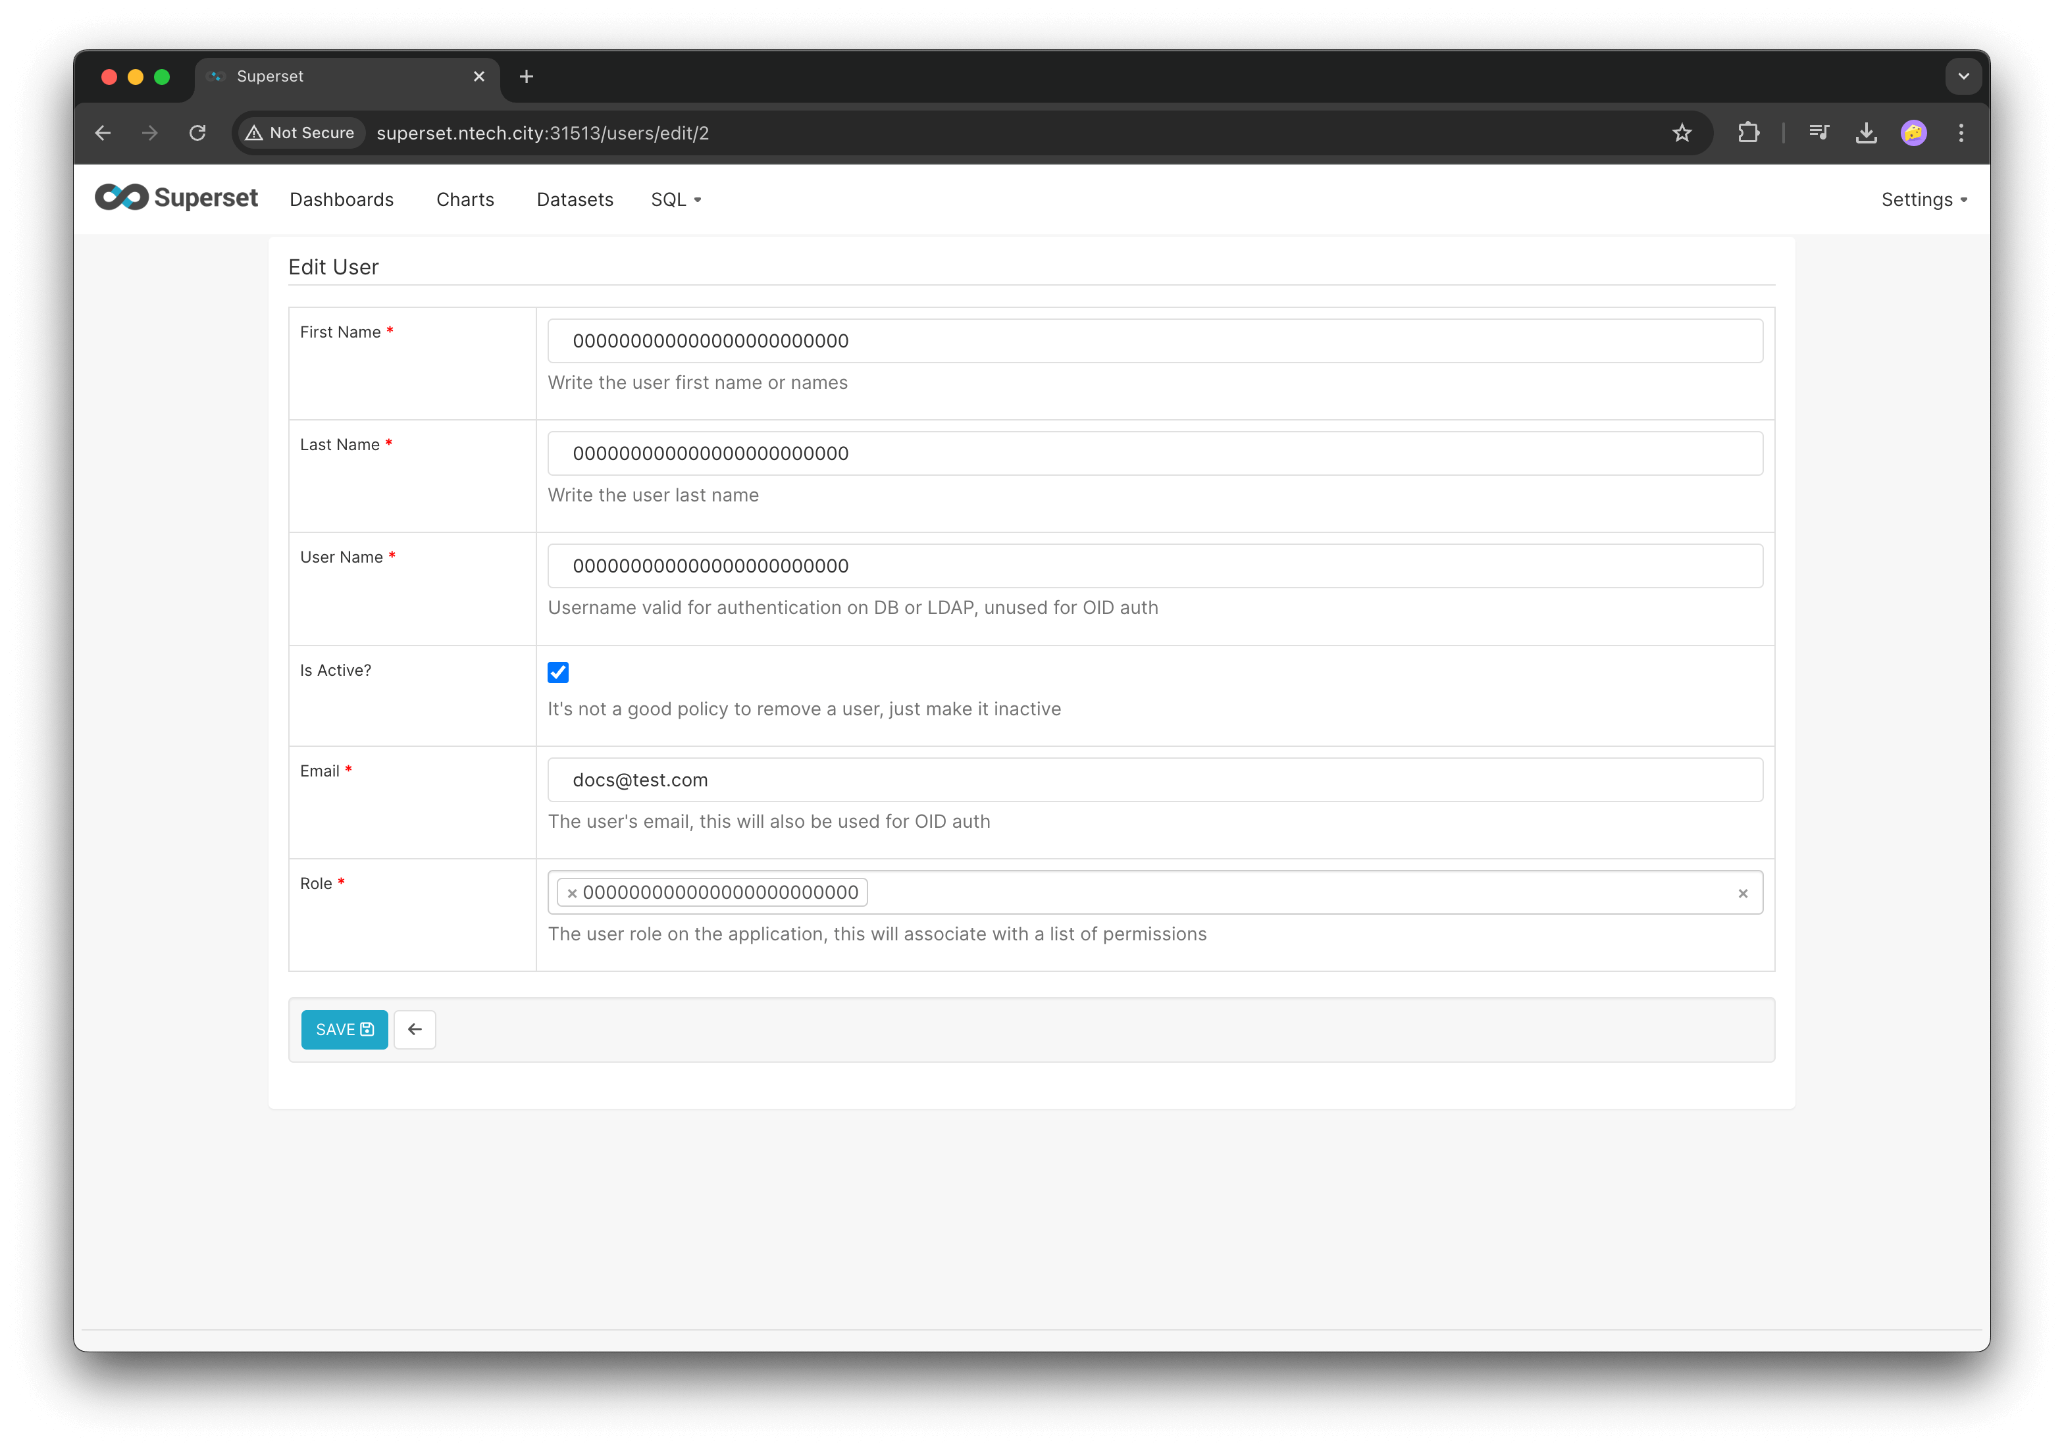Viewport: 2064px width, 1449px height.
Task: Expand the SQL dropdown menu
Action: click(676, 199)
